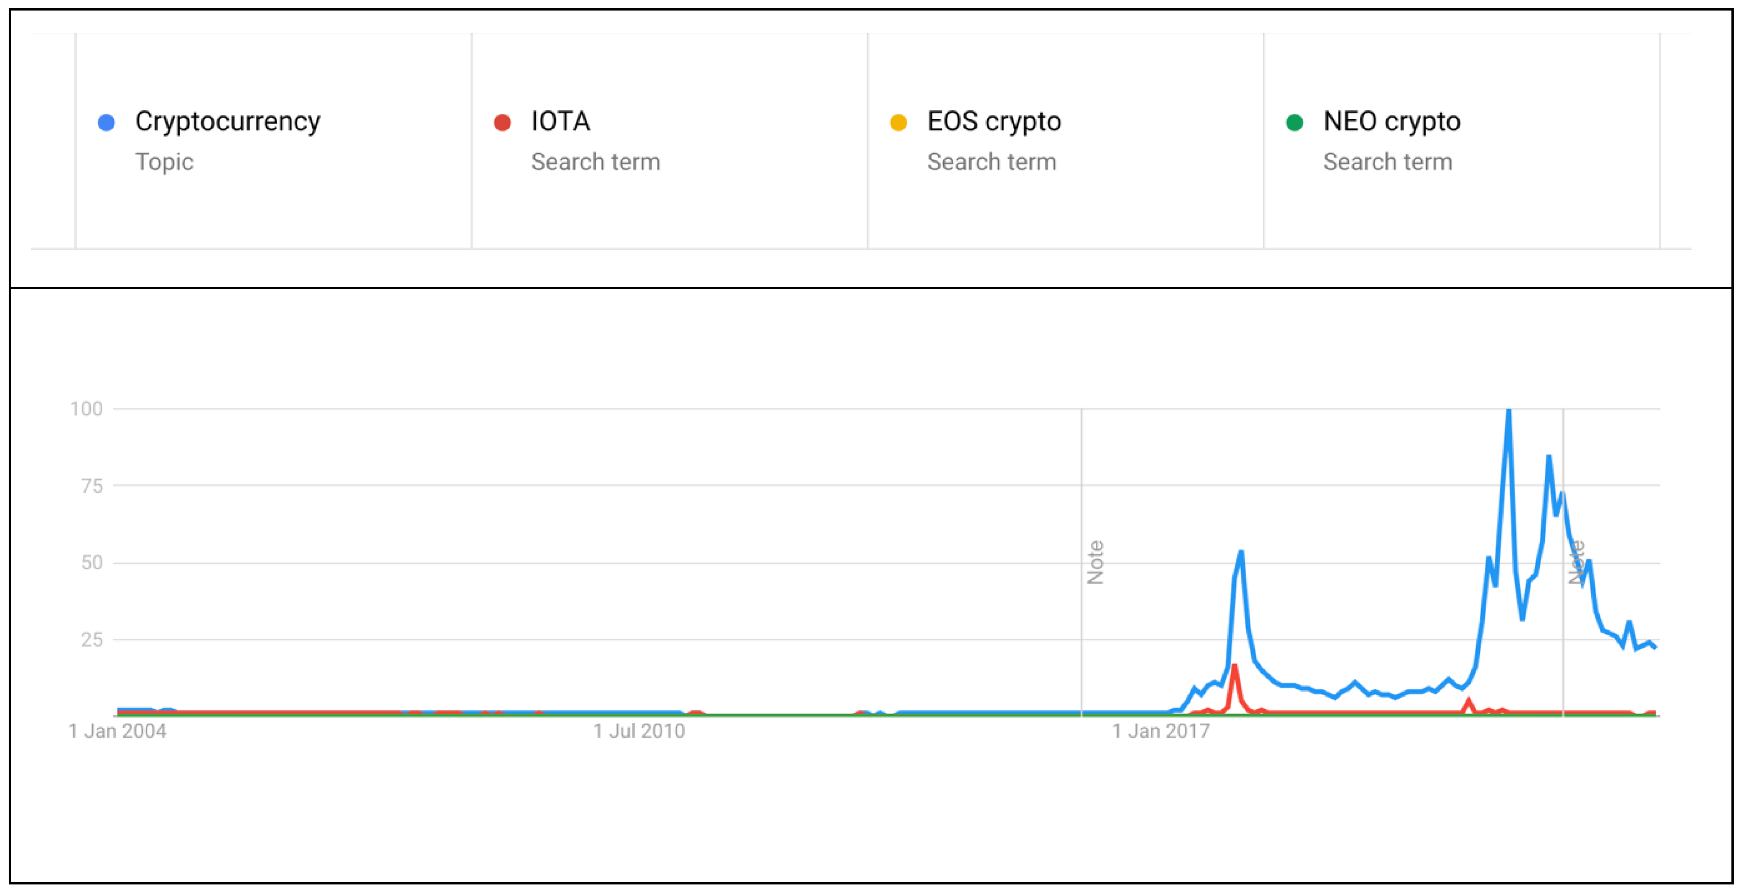Screen dimensions: 1747x895
Task: Click Search term subtitle under NEO crypto
Action: pos(1388,162)
